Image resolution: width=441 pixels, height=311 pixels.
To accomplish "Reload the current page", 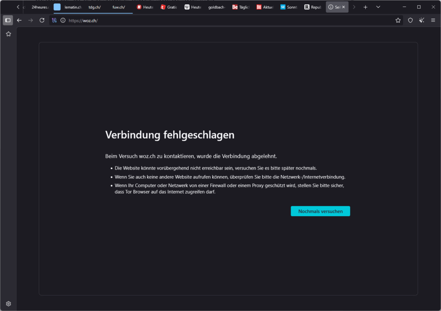I will 42,20.
